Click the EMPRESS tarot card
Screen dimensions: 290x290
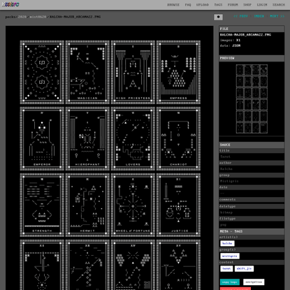click(x=178, y=72)
